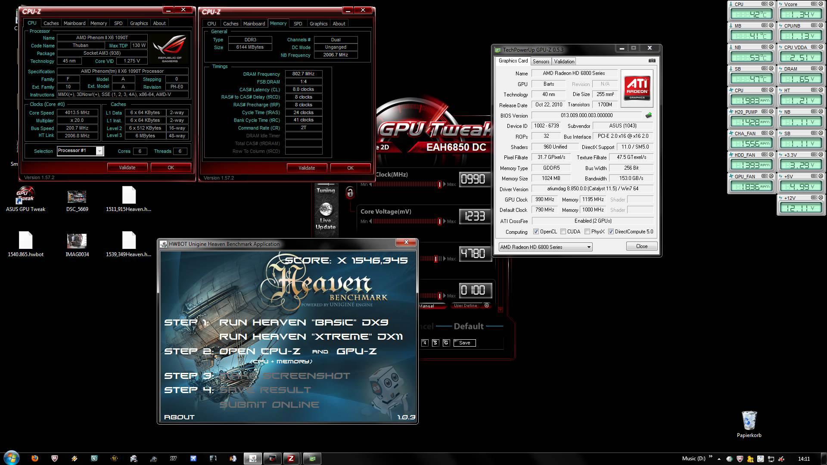
Task: Close the DRAM voltage sensor widget
Action: (821, 68)
